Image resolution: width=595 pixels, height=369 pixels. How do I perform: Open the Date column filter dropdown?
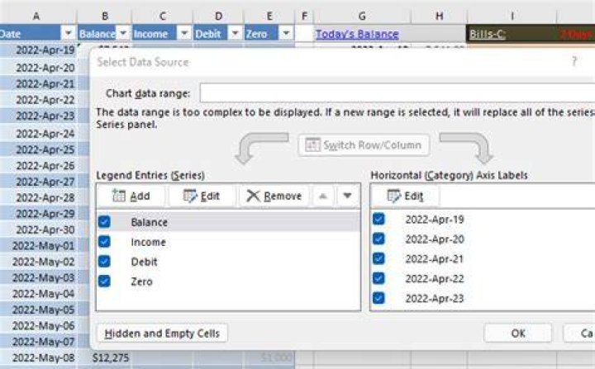point(69,33)
